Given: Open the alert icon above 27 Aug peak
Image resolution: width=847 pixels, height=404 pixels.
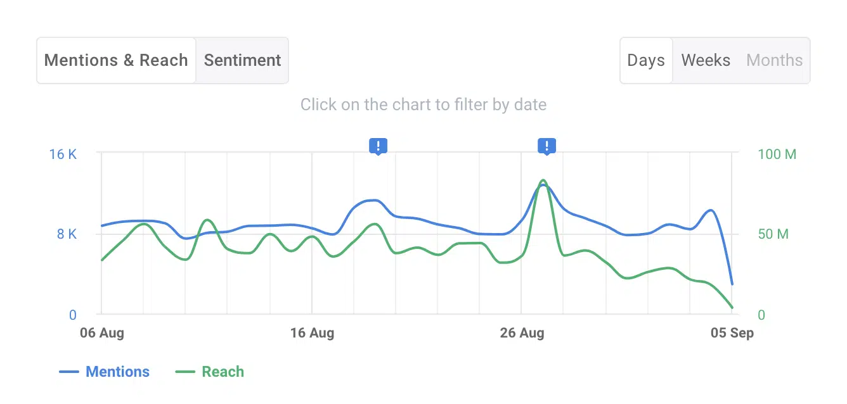Looking at the screenshot, I should (x=546, y=146).
